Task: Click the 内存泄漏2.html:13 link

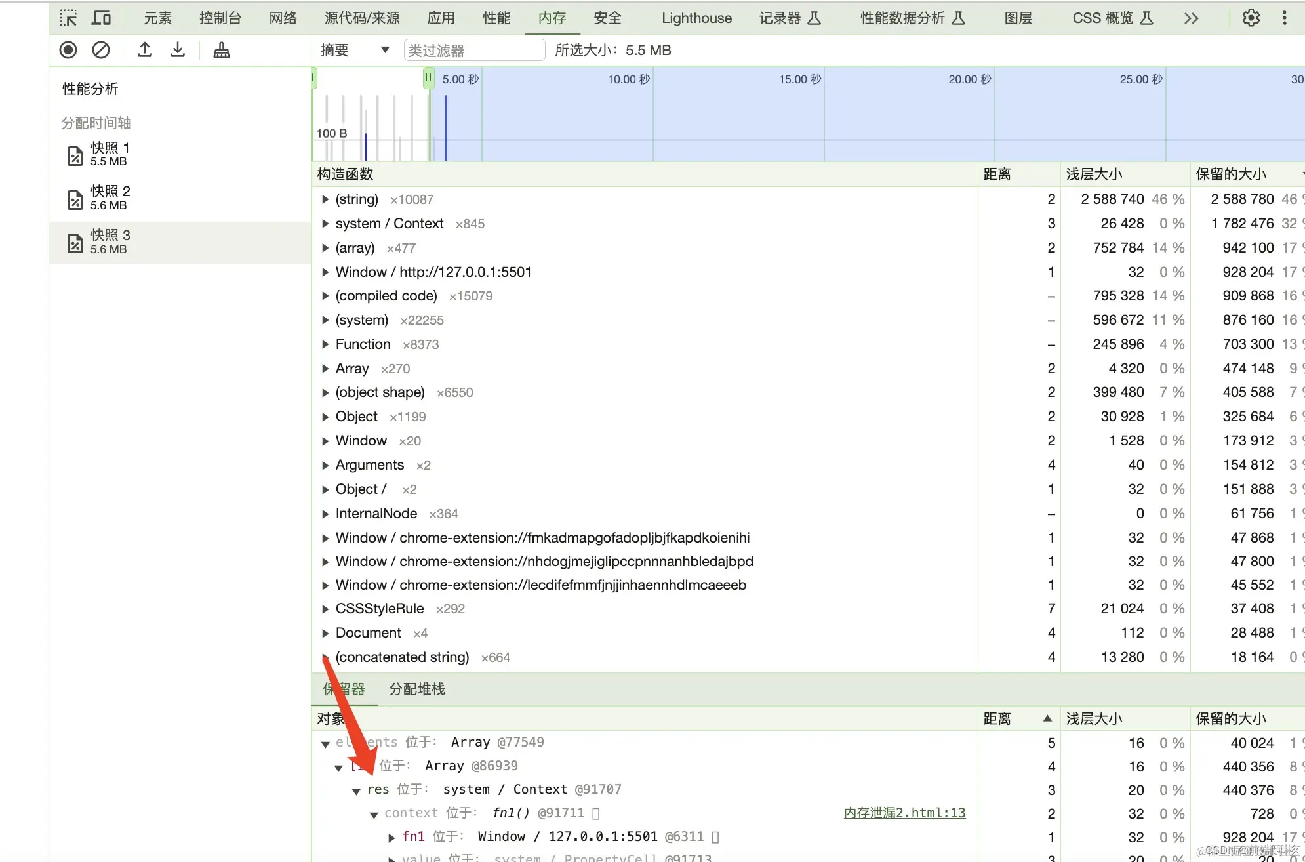Action: coord(904,812)
